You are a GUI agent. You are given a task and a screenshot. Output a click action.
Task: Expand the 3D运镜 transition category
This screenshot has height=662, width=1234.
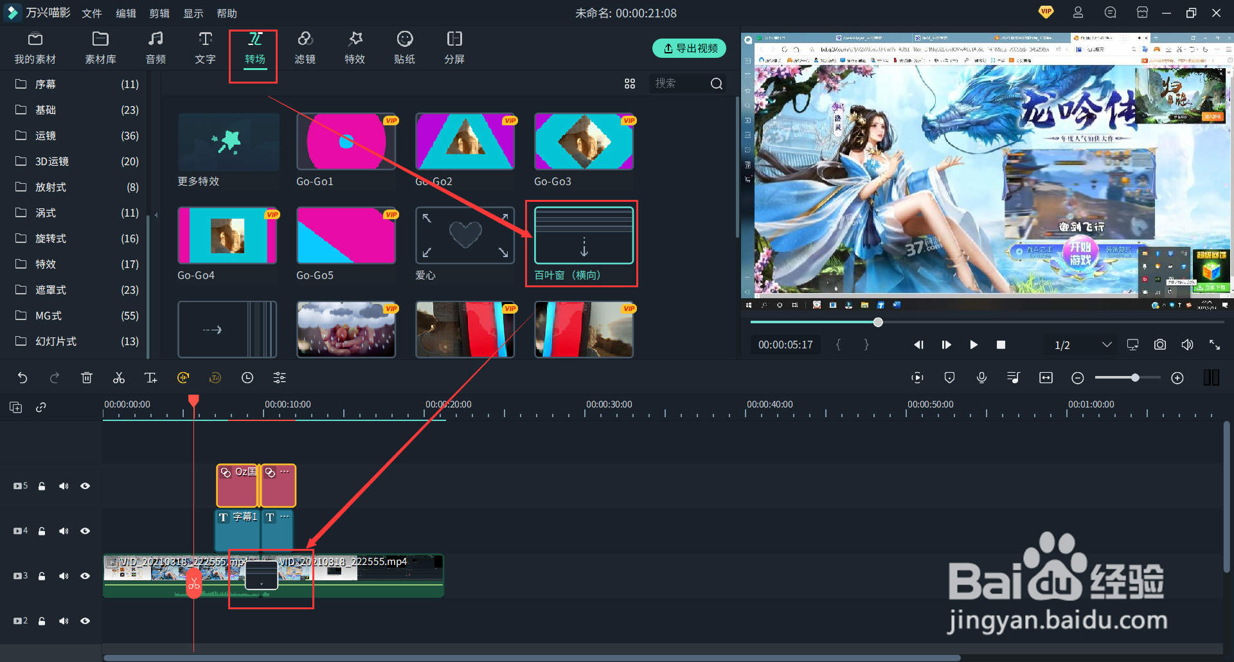pyautogui.click(x=77, y=161)
